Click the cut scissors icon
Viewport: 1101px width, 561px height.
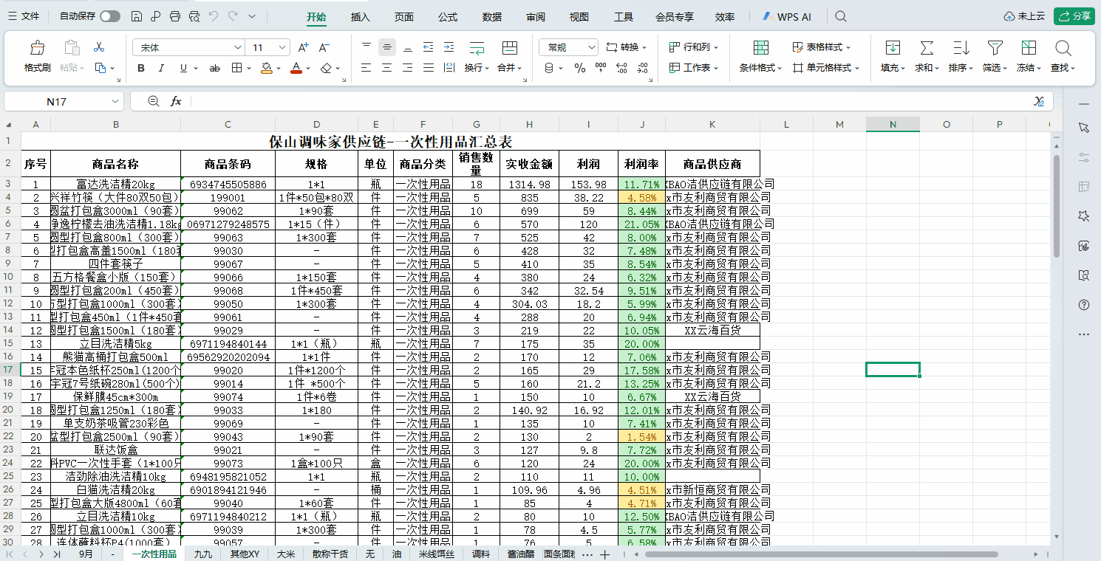tap(99, 47)
